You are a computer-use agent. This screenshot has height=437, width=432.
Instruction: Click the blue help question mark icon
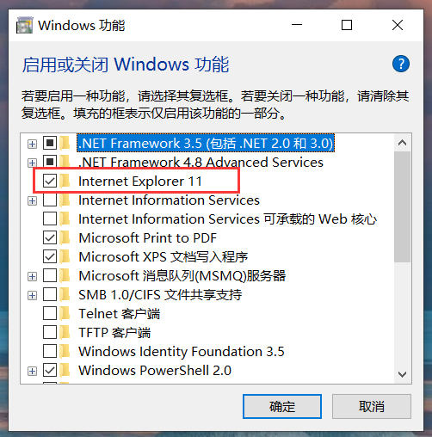point(401,64)
